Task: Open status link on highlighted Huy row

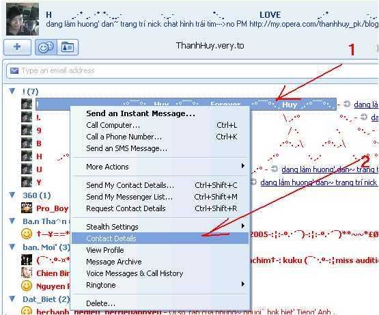Action: click(366, 105)
